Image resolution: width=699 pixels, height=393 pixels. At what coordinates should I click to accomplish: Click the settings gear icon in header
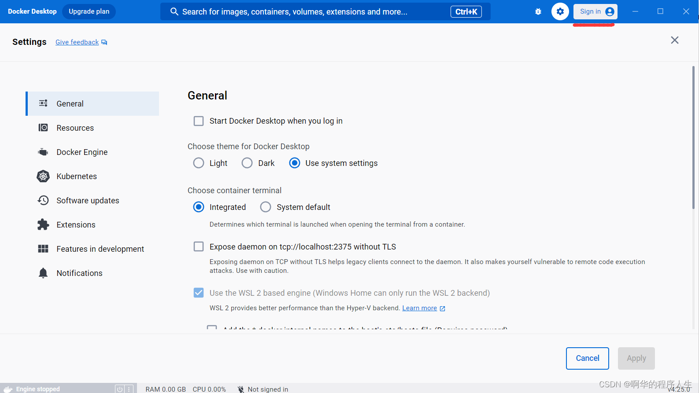pyautogui.click(x=560, y=11)
